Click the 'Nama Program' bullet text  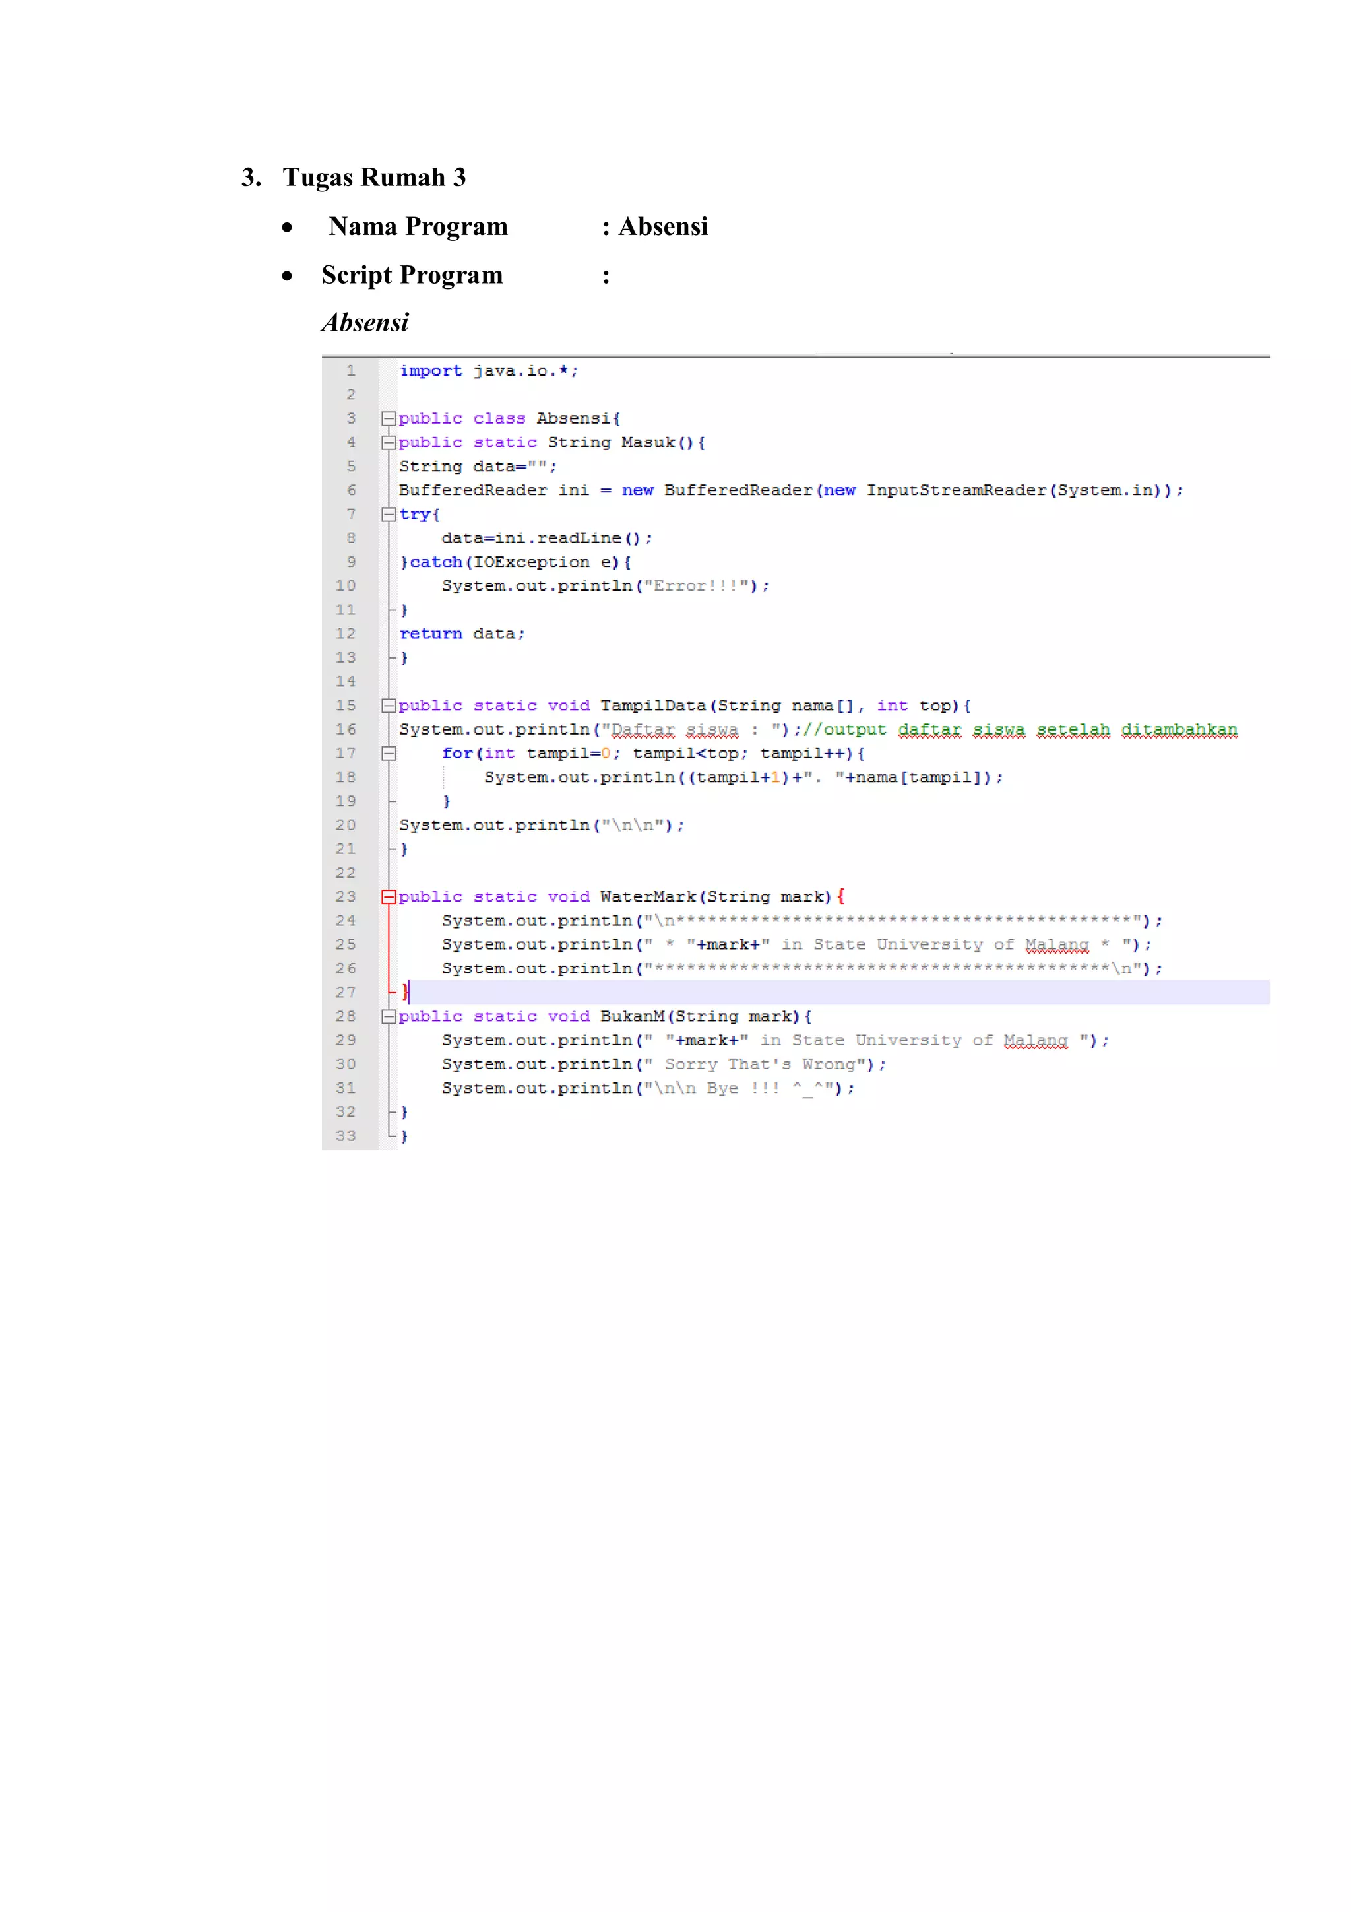(x=418, y=226)
